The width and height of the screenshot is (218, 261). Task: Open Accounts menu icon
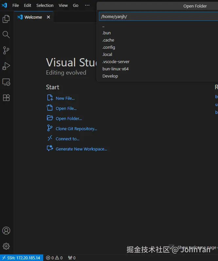[6, 231]
